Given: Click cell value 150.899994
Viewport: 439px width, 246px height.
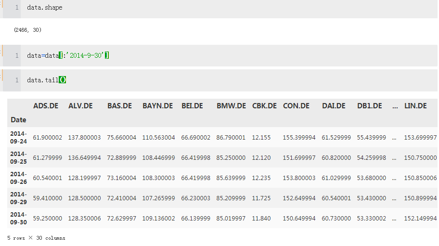Looking at the screenshot, I should click(420, 198).
